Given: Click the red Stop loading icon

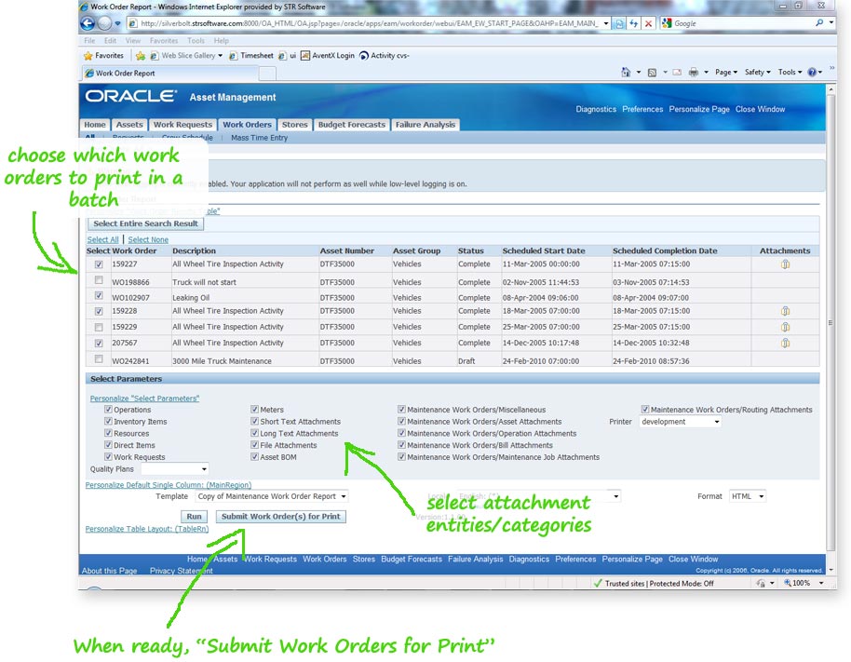Looking at the screenshot, I should (x=648, y=23).
